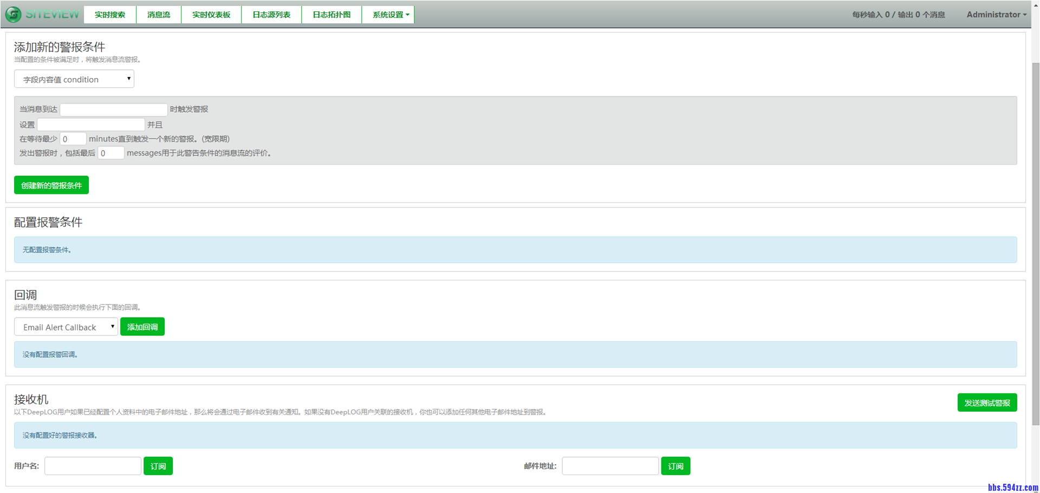Open the 实时搜索 tab
The width and height of the screenshot is (1040, 493).
pos(110,15)
